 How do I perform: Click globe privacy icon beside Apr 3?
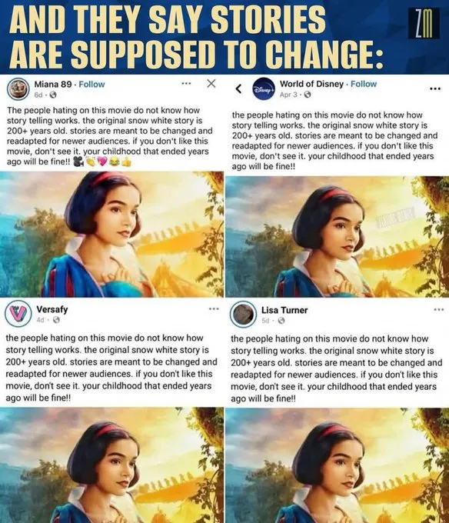pos(308,95)
